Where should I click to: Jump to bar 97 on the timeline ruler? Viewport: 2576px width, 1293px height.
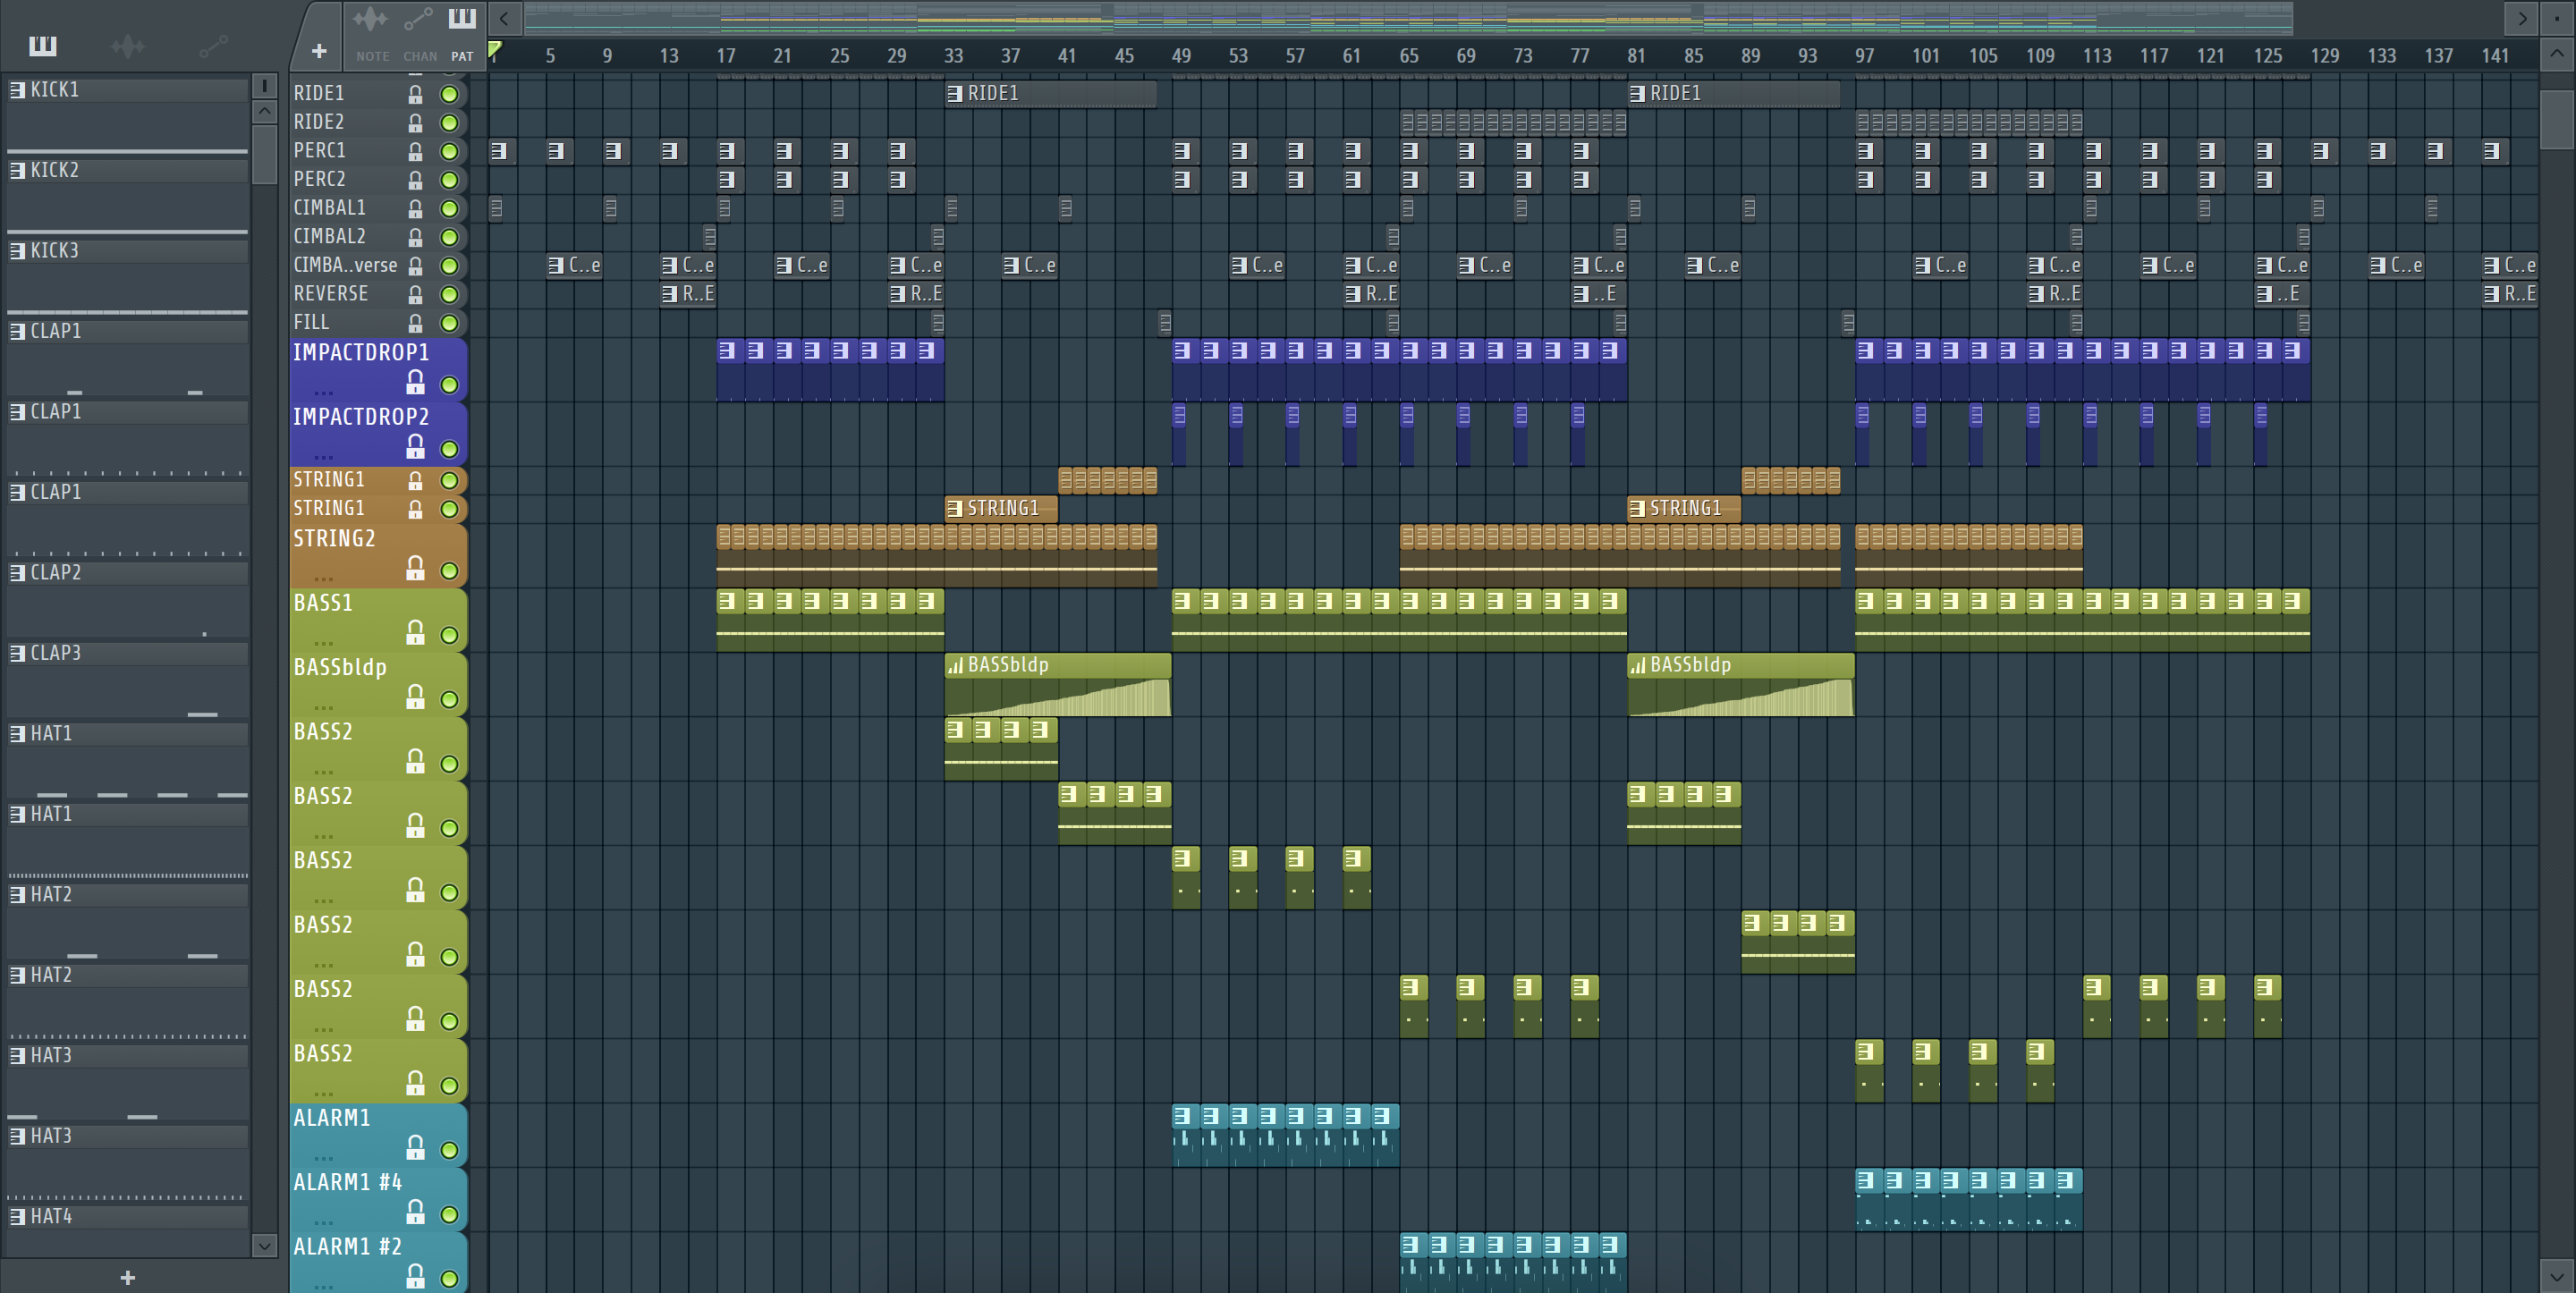[x=1864, y=56]
